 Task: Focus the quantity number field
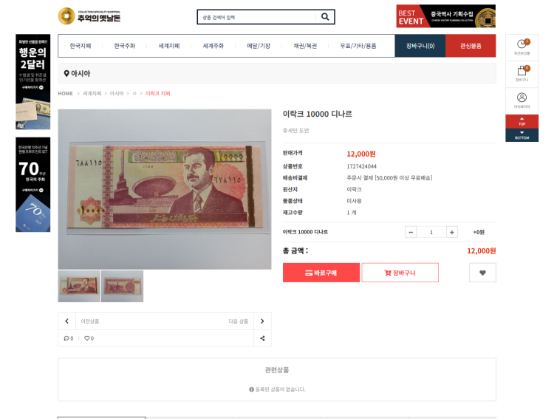click(x=431, y=232)
